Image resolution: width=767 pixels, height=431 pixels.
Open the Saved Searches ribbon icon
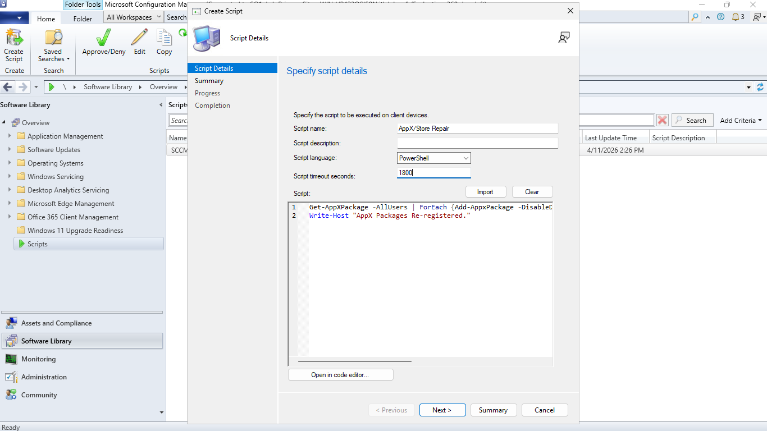tap(53, 37)
